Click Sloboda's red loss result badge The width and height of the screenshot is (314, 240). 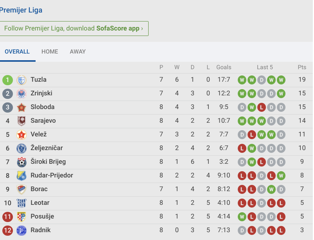point(261,107)
